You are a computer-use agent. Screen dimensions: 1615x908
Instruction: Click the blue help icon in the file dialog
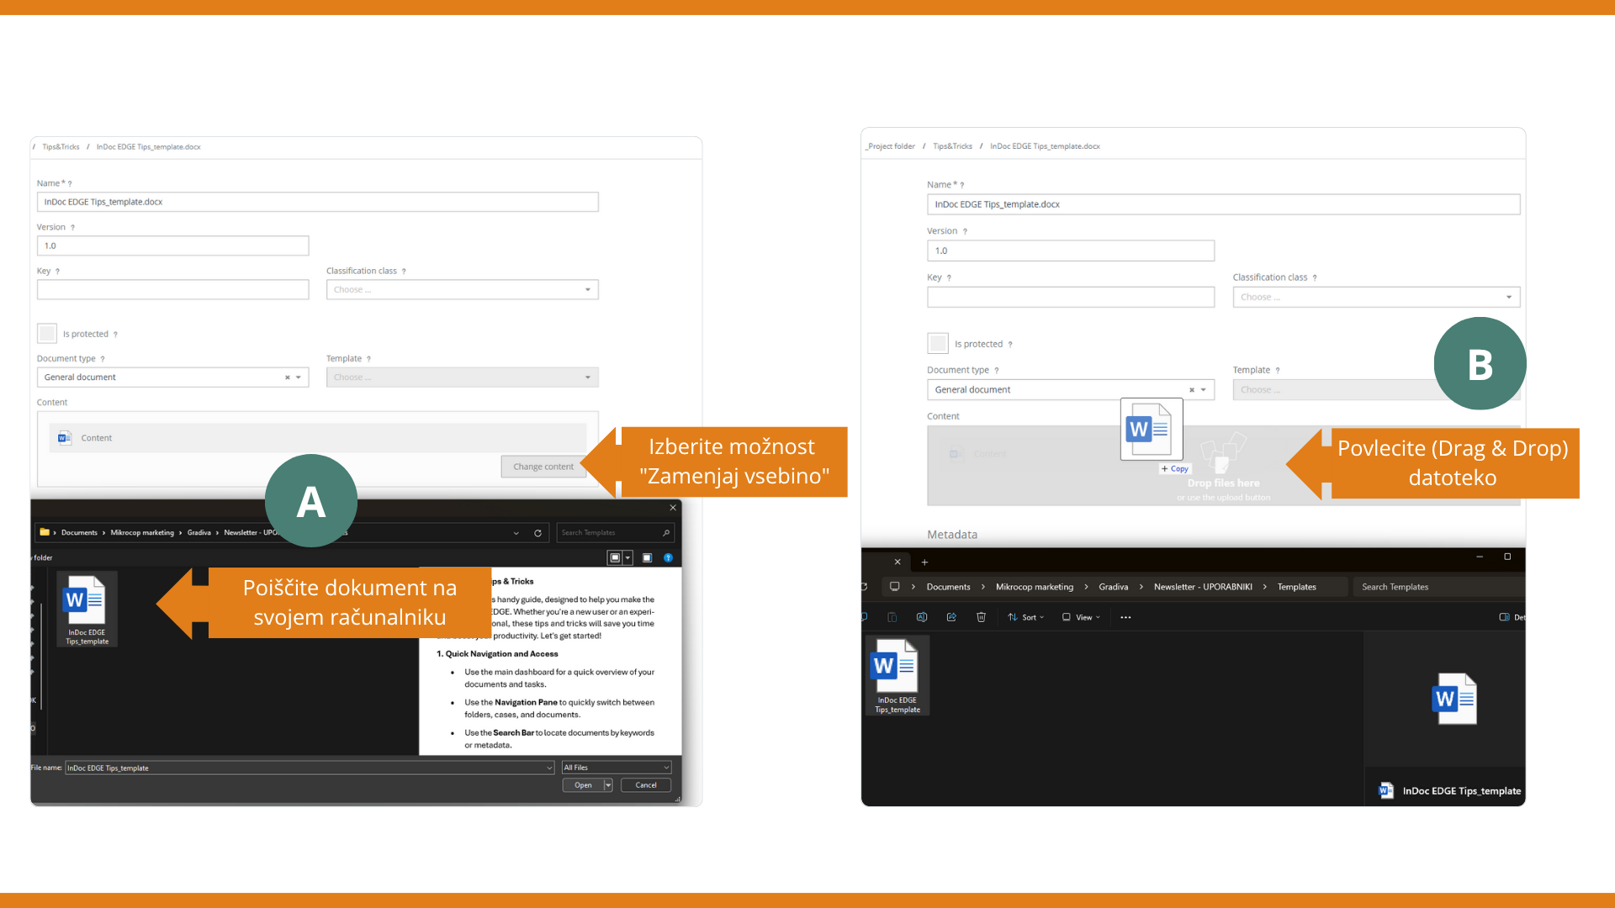pos(669,557)
